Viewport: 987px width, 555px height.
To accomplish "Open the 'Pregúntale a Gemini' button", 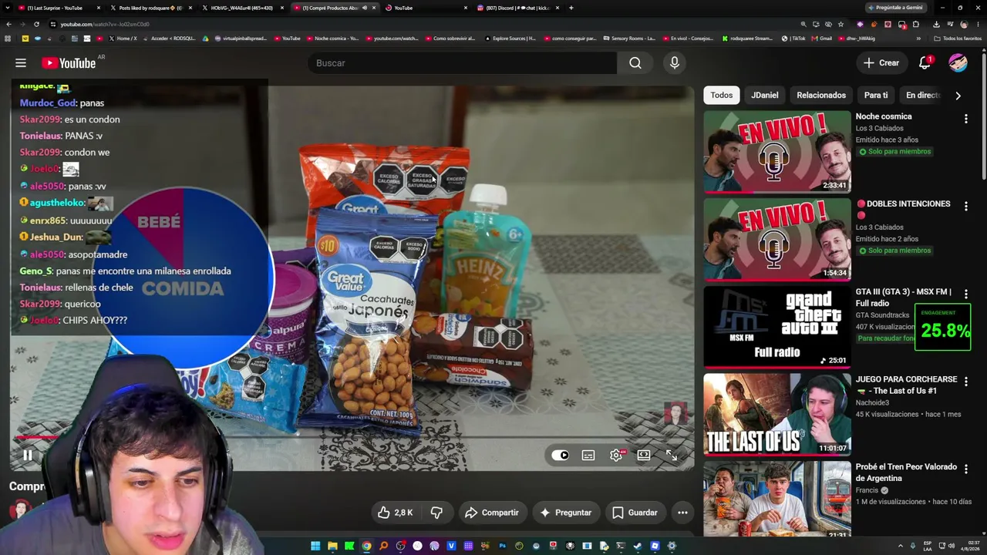I will click(x=896, y=8).
